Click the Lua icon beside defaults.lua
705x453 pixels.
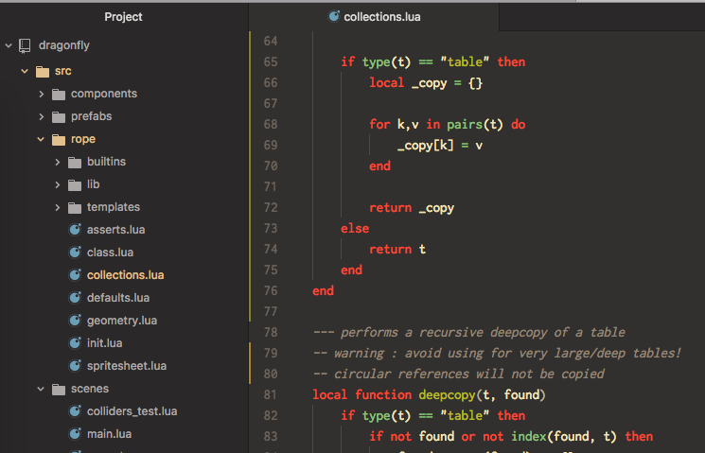click(x=75, y=298)
